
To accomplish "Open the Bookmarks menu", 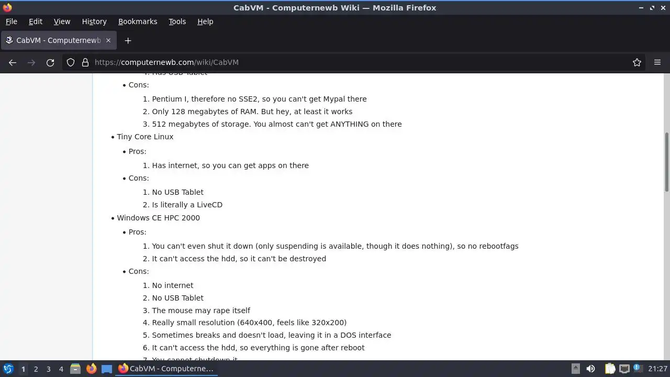I will pyautogui.click(x=138, y=21).
